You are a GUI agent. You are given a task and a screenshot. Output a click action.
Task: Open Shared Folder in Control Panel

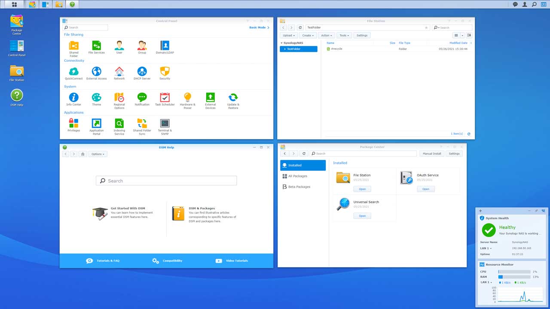(74, 48)
